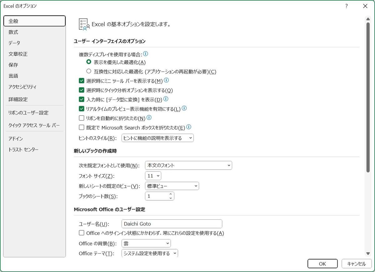Open トラスト センター category in sidebar

click(x=34, y=150)
